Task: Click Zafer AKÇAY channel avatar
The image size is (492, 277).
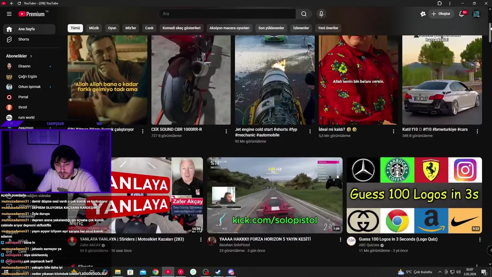Action: coord(72,241)
